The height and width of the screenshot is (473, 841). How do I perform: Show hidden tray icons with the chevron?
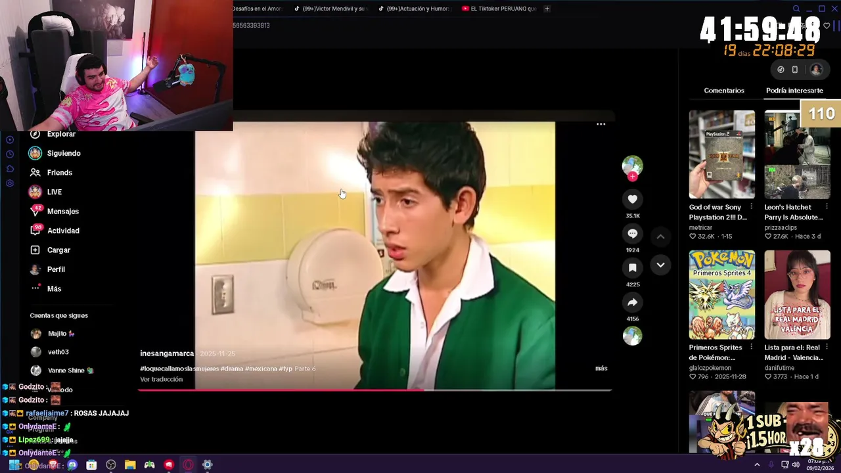click(x=757, y=464)
